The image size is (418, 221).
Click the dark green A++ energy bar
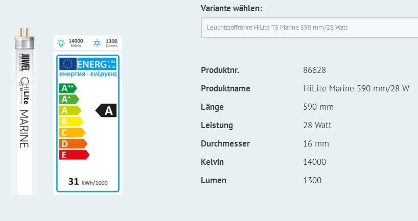pos(67,88)
